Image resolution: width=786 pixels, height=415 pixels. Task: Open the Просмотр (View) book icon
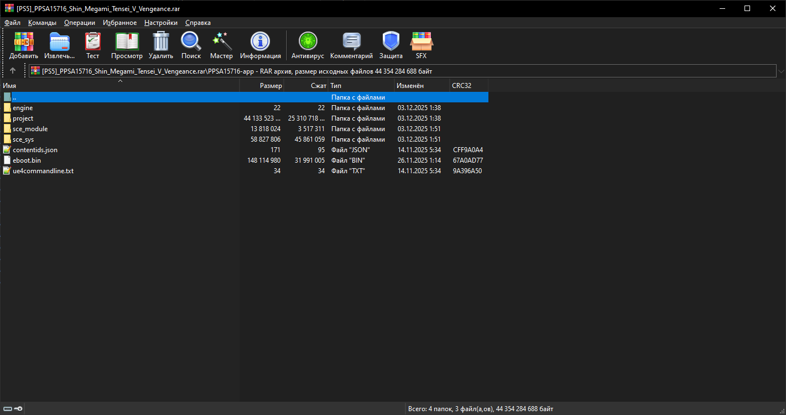(127, 41)
